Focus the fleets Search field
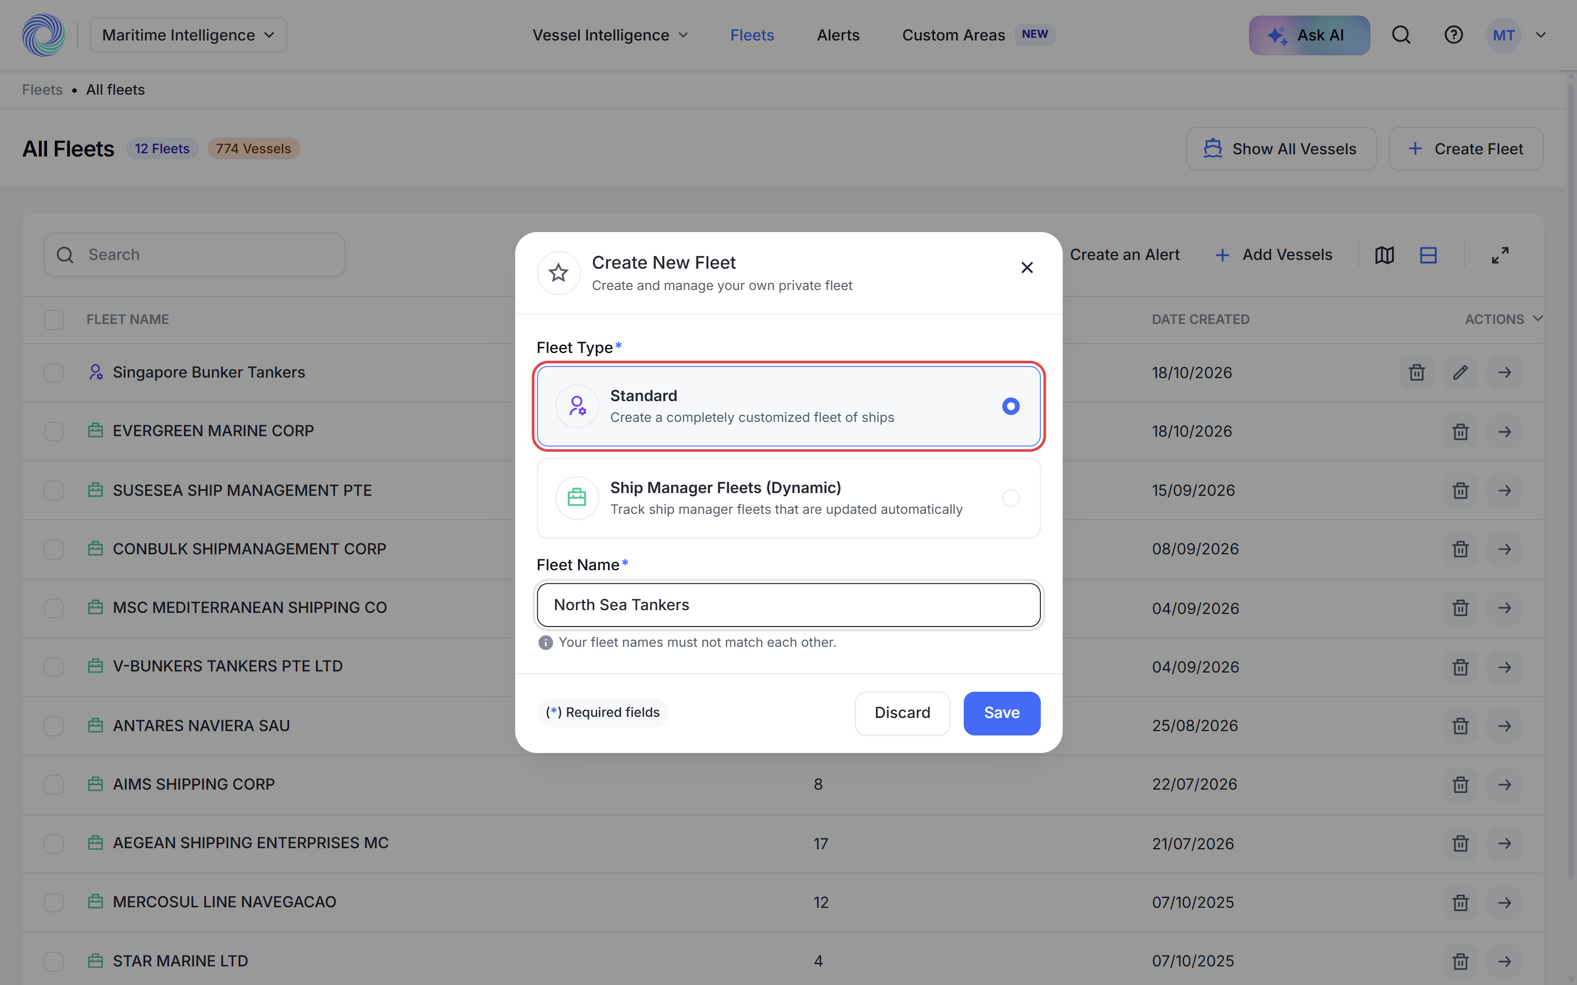The width and height of the screenshot is (1577, 985). click(194, 254)
